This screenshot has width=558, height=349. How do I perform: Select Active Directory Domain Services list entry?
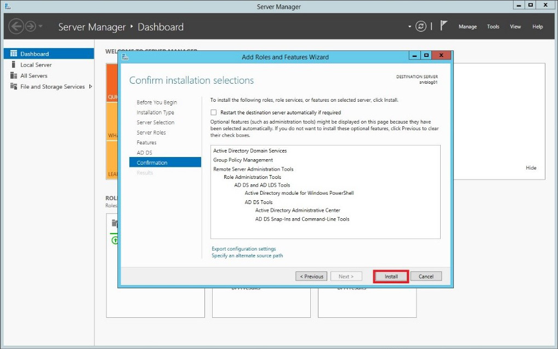tap(250, 150)
